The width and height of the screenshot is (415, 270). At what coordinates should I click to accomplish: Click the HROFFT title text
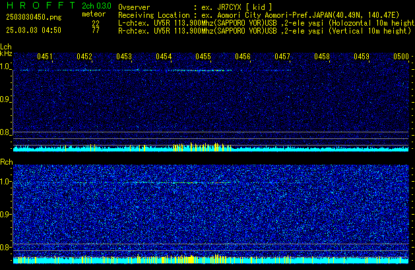(41, 5)
